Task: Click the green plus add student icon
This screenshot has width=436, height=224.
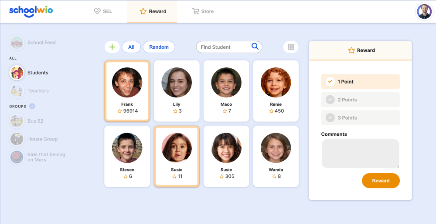Action: click(112, 47)
